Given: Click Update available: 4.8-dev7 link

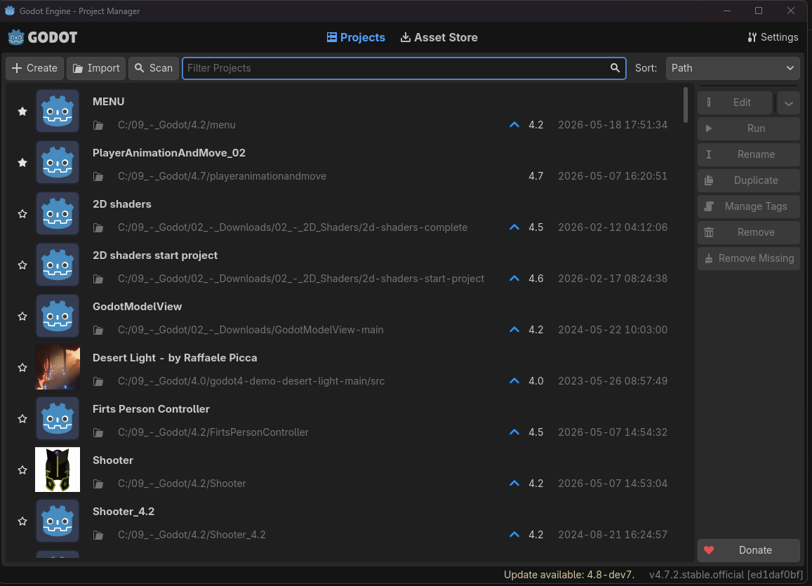Looking at the screenshot, I should 568,575.
